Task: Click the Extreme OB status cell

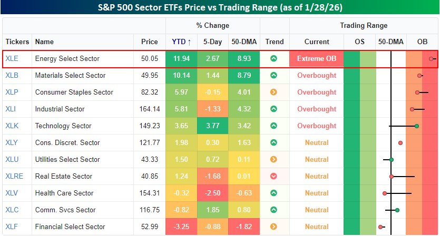Action: pyautogui.click(x=316, y=59)
